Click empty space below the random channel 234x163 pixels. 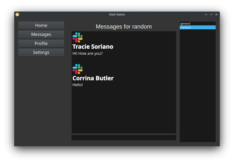tap(198, 85)
